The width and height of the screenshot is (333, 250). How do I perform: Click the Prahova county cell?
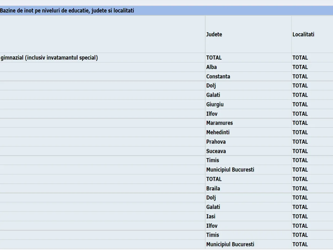click(x=216, y=142)
